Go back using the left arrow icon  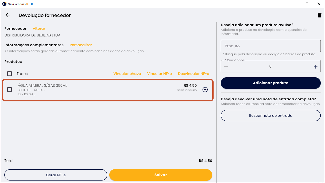pyautogui.click(x=7, y=15)
